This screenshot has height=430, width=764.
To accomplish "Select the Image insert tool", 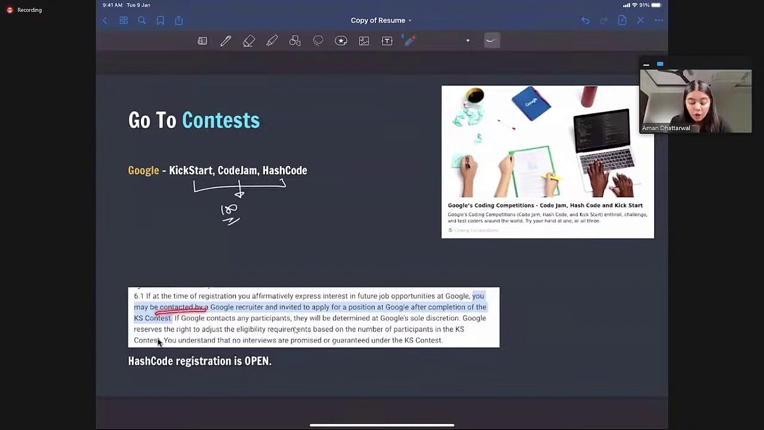I will coord(364,41).
